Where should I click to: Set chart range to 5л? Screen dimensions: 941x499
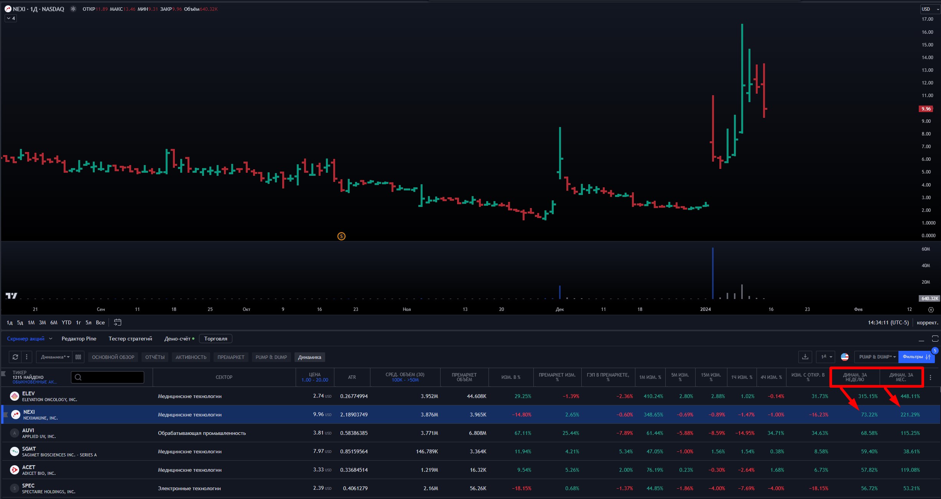click(x=89, y=323)
